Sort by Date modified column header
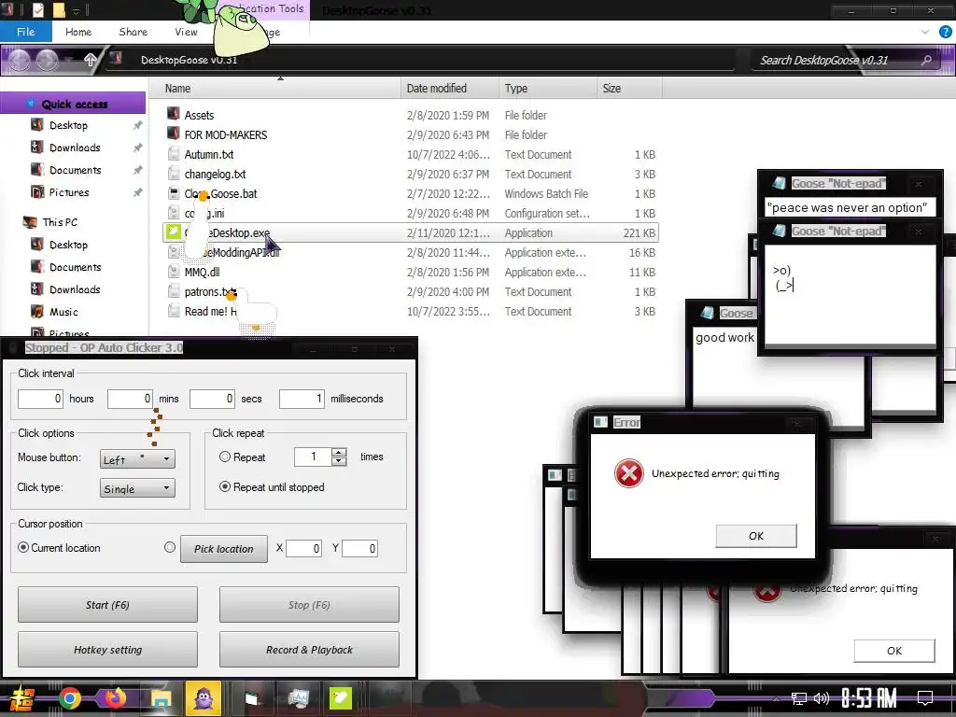 point(450,89)
